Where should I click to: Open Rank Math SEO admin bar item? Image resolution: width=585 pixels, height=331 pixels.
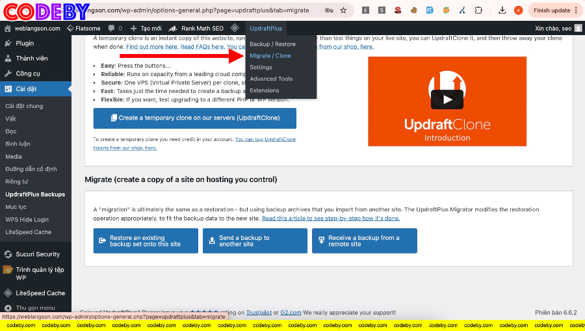[x=196, y=29]
